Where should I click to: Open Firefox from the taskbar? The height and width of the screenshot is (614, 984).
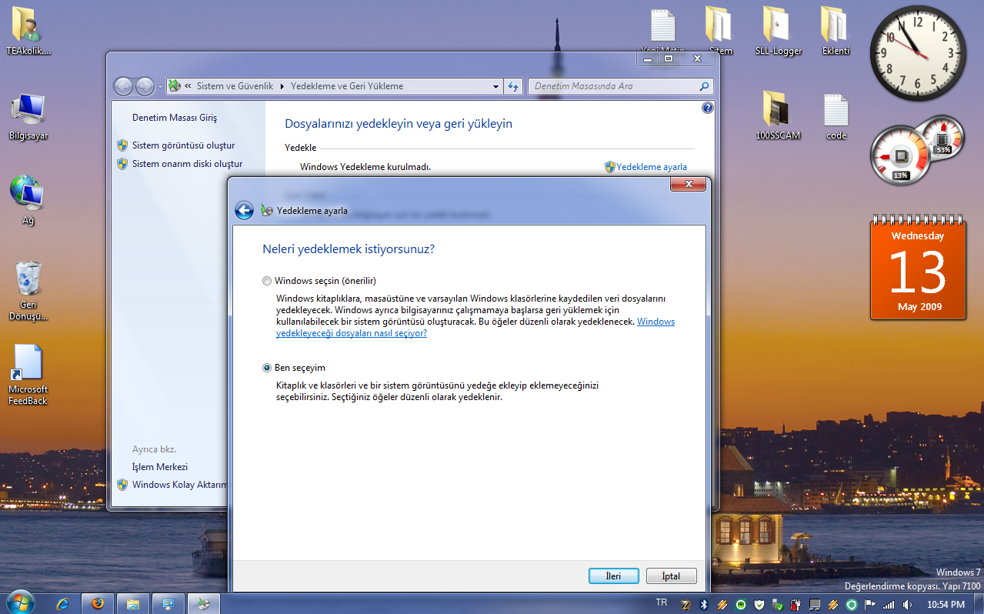pos(97,604)
